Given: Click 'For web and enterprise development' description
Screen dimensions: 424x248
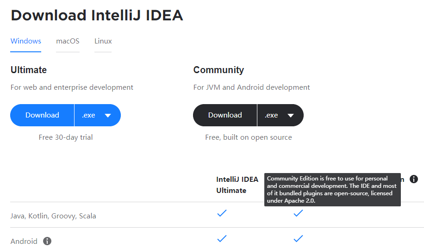Looking at the screenshot, I should [72, 87].
